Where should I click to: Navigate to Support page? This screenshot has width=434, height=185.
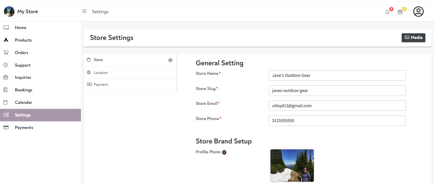click(22, 65)
